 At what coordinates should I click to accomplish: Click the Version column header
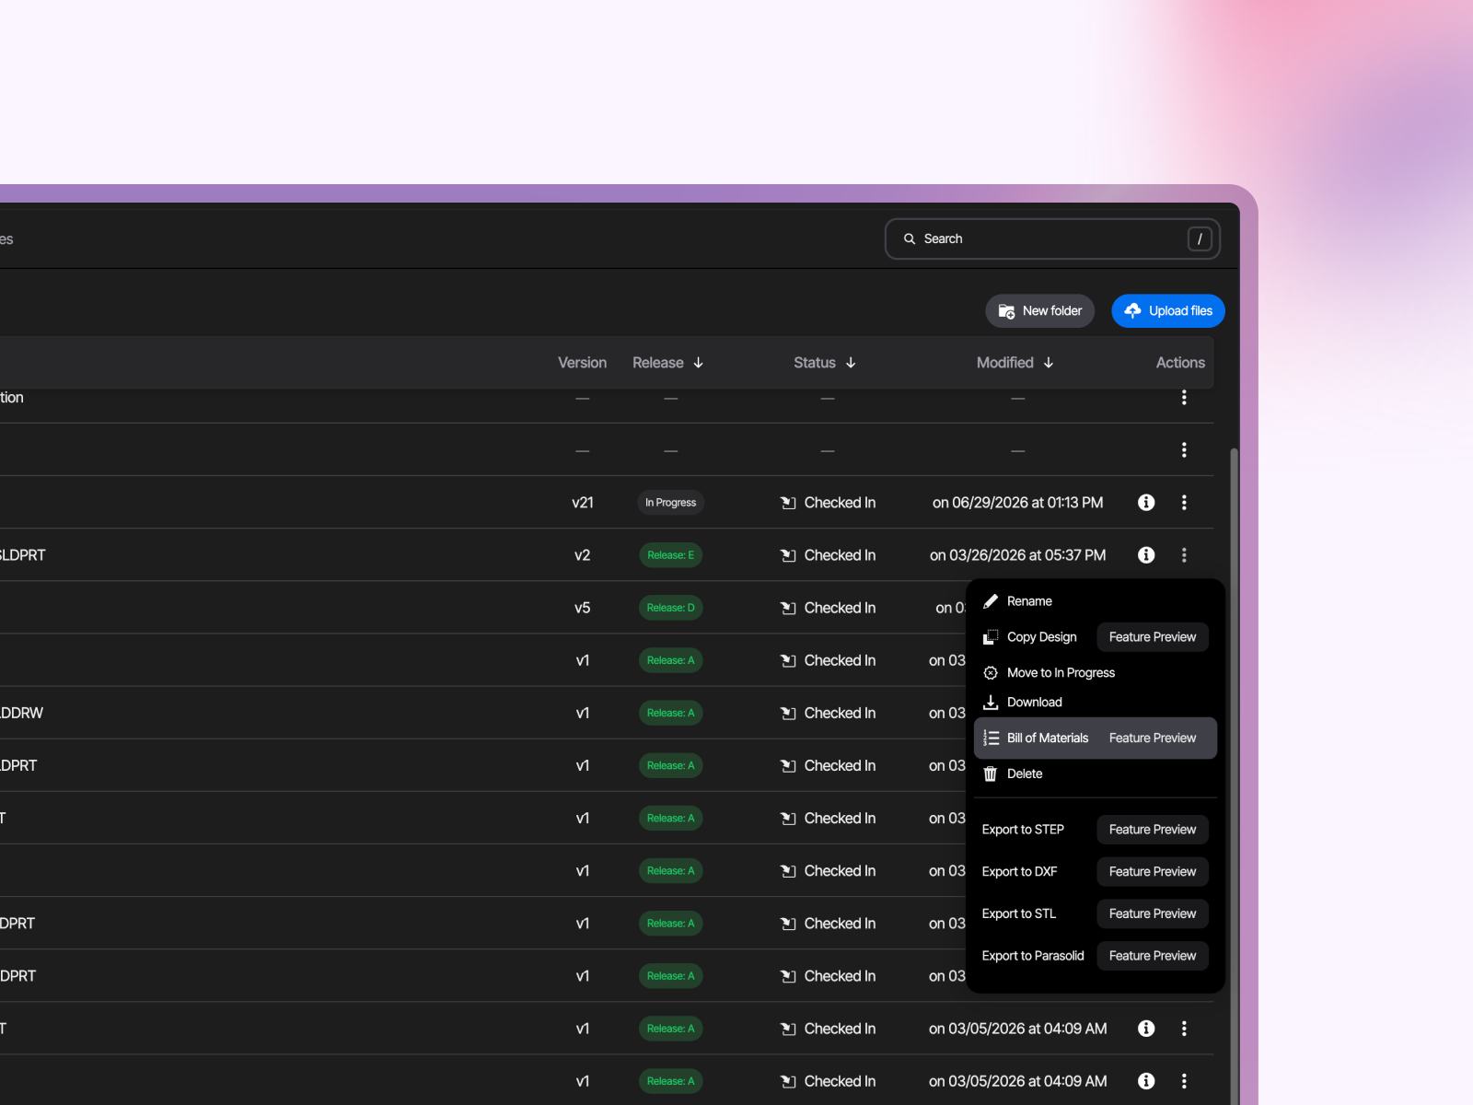click(582, 363)
